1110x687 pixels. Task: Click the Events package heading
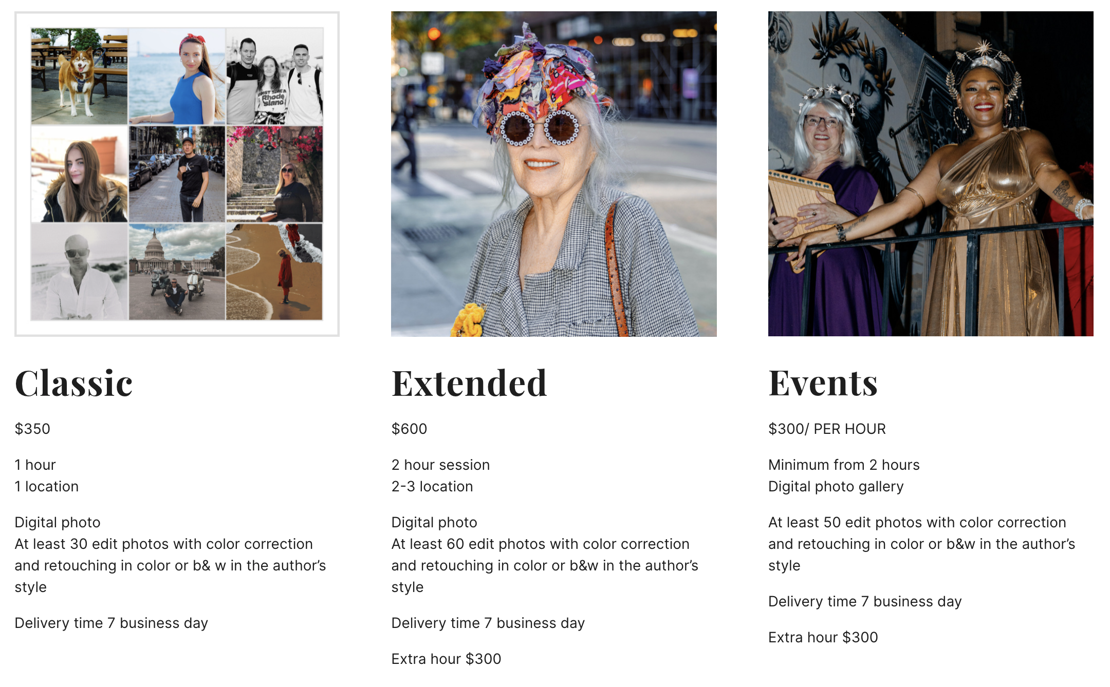pos(823,384)
